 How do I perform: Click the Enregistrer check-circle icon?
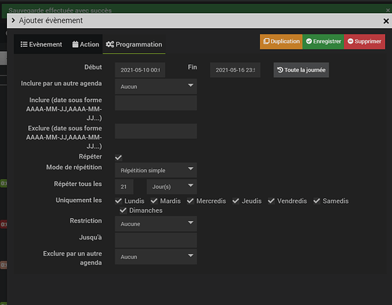coord(309,41)
